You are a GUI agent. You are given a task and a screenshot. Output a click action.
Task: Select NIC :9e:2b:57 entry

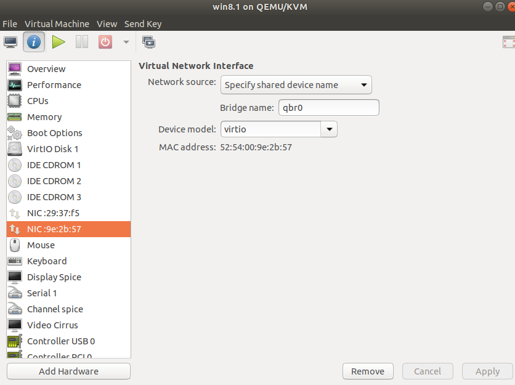(x=68, y=229)
